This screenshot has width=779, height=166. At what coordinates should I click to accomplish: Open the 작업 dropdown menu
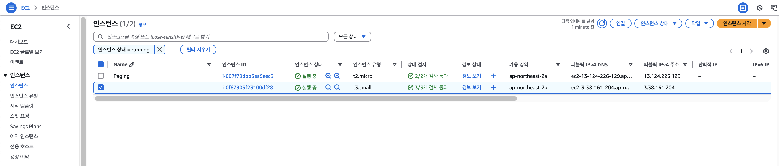click(x=699, y=24)
